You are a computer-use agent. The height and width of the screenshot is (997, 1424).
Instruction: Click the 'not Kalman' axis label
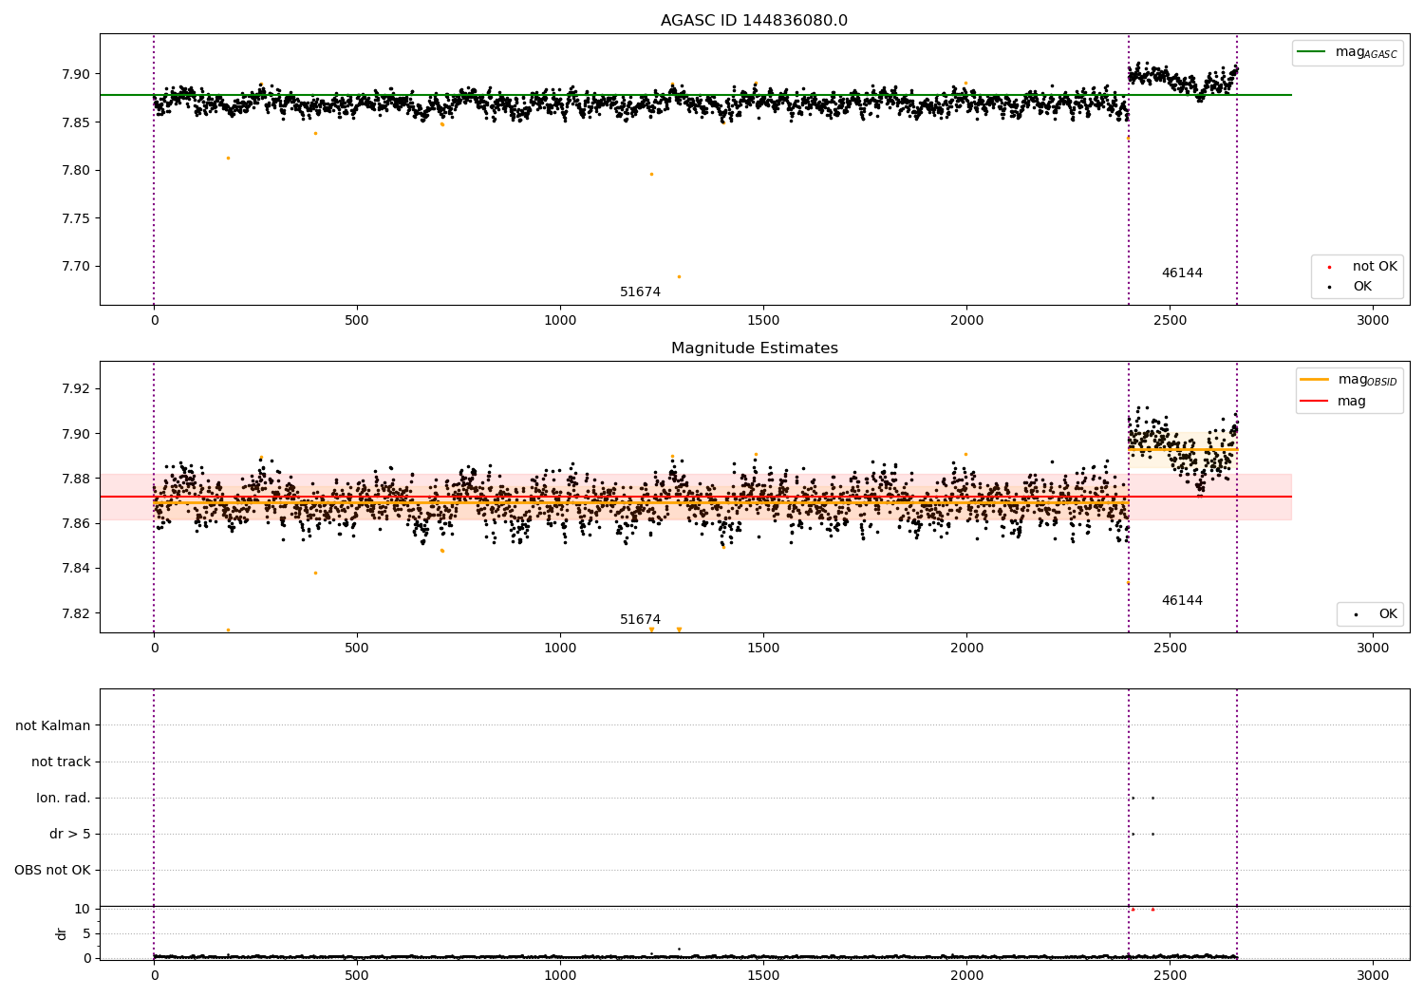tap(53, 725)
